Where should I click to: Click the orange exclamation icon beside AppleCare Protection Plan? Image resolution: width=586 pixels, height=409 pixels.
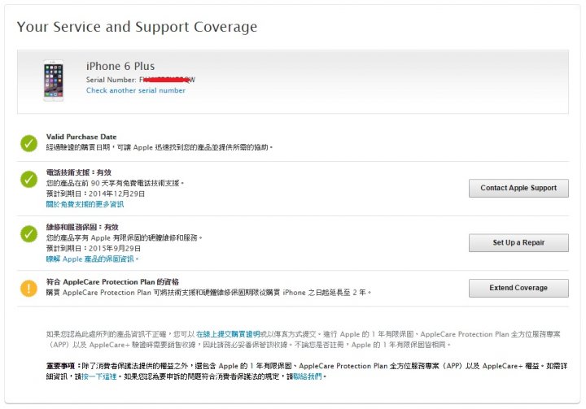(28, 289)
